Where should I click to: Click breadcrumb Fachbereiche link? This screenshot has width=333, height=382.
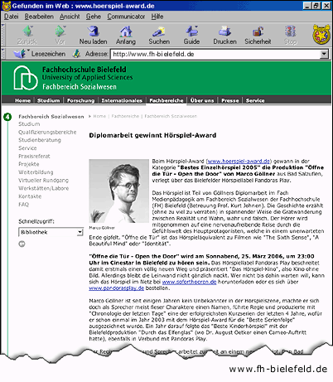(125, 116)
